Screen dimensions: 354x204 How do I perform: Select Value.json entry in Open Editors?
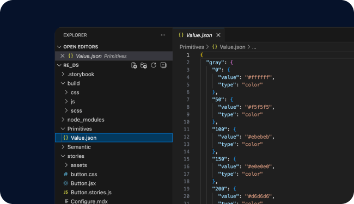click(114, 56)
